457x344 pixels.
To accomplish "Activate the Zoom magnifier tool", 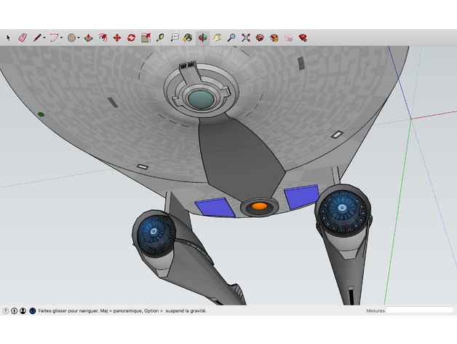I will (231, 38).
